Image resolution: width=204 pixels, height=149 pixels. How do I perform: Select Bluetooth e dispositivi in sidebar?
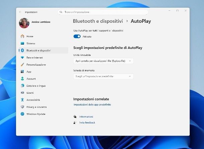tap(38, 50)
